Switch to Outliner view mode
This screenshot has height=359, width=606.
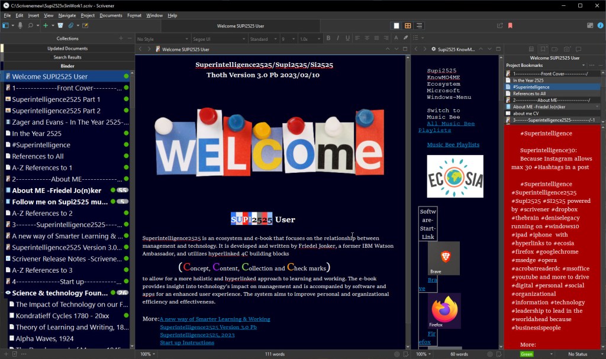pos(420,25)
